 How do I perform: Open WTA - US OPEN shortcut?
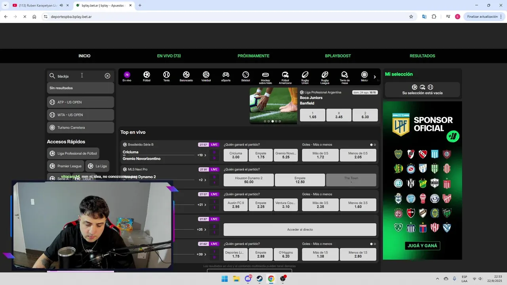pos(80,115)
